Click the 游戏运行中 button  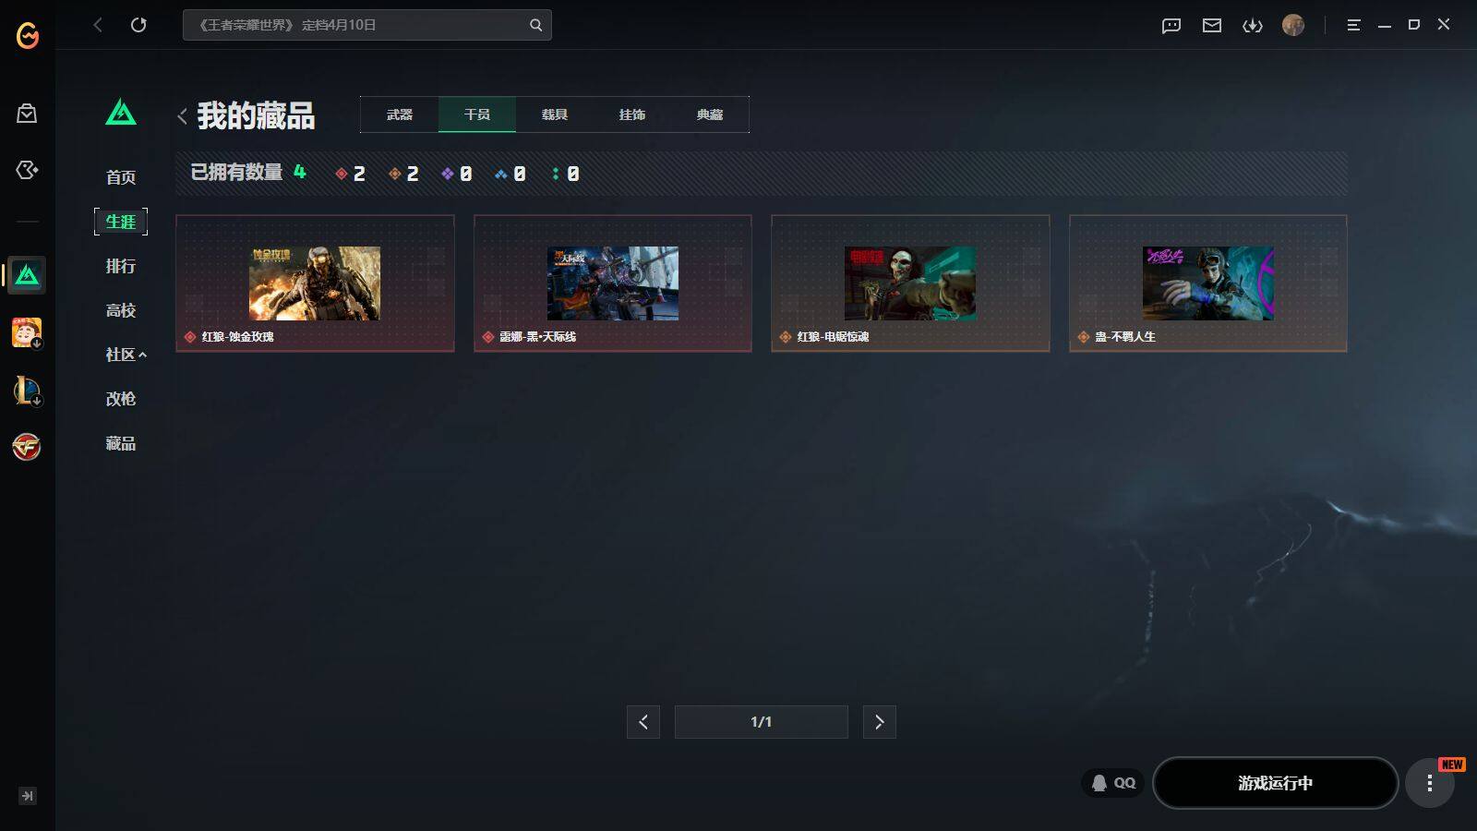pos(1276,783)
